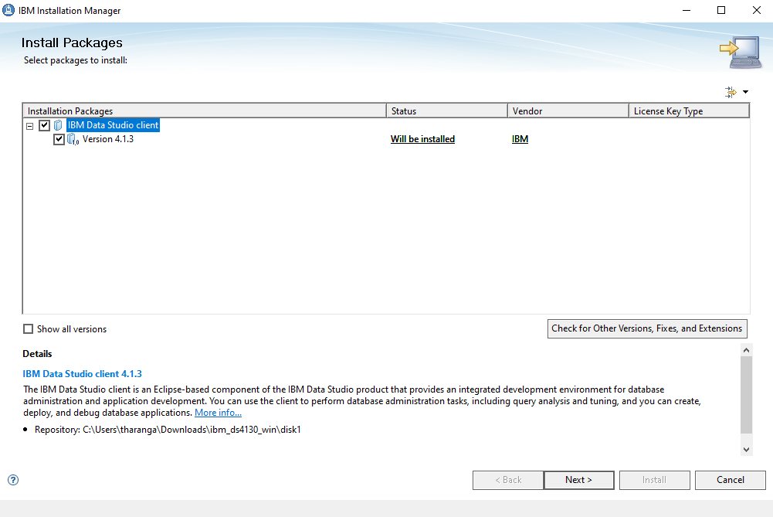Image resolution: width=773 pixels, height=517 pixels.
Task: Collapse the IBM Data Studio client tree node
Action: pos(30,126)
